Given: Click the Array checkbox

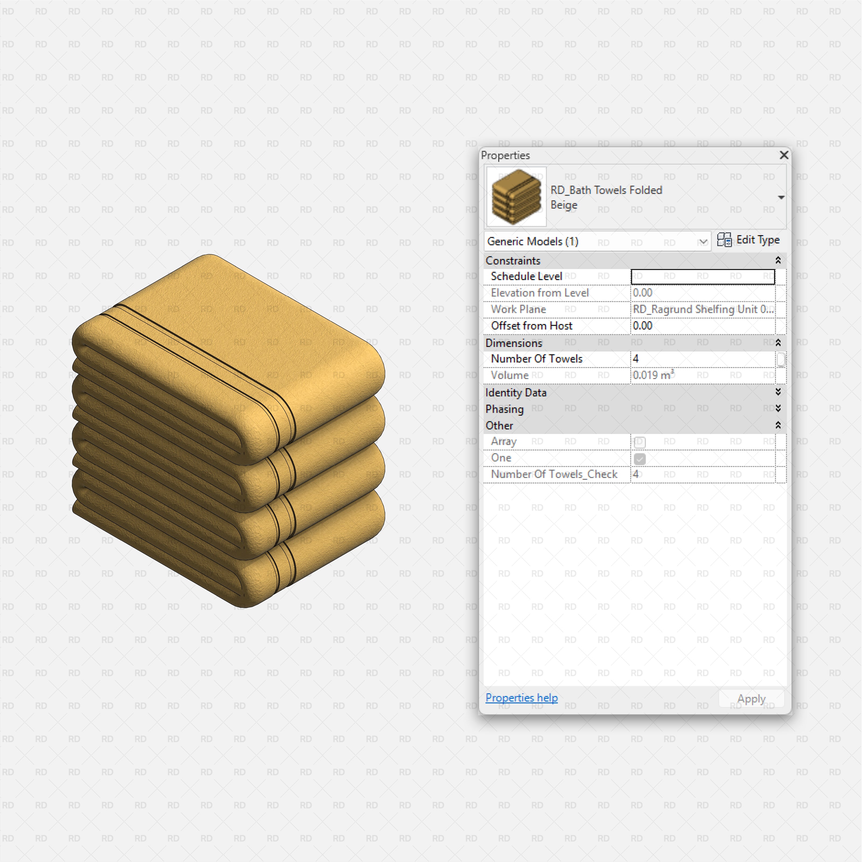Looking at the screenshot, I should (639, 442).
